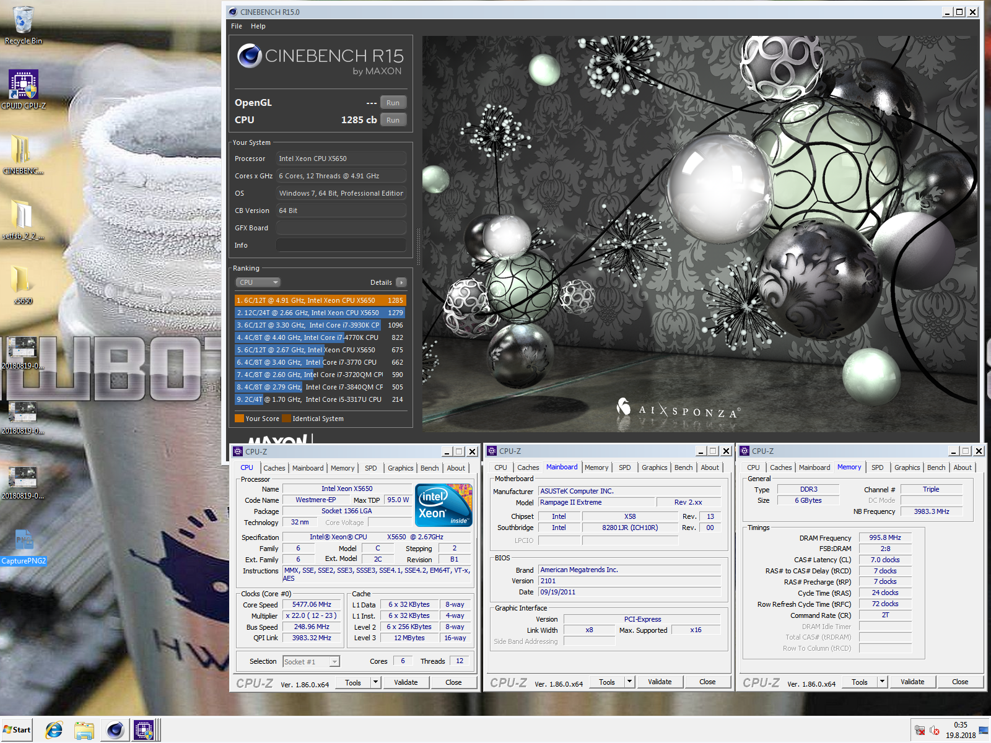The width and height of the screenshot is (991, 743).
Task: Switch to Memory tab in left CPU-Z
Action: tap(343, 468)
